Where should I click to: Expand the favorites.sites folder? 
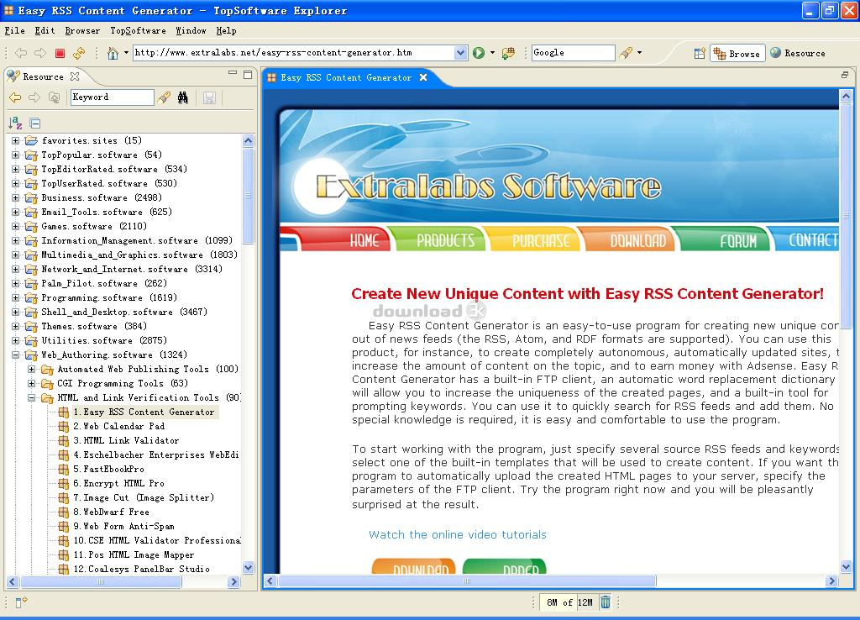(15, 141)
